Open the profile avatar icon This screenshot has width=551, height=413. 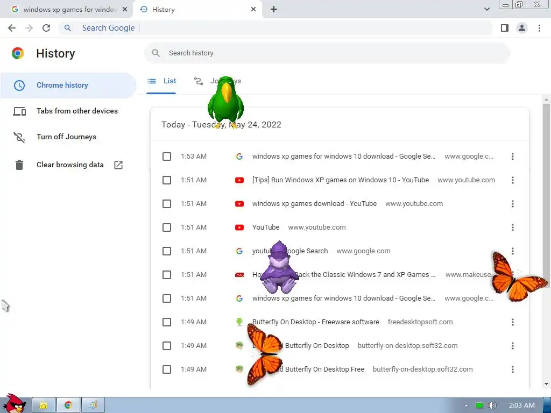point(522,28)
